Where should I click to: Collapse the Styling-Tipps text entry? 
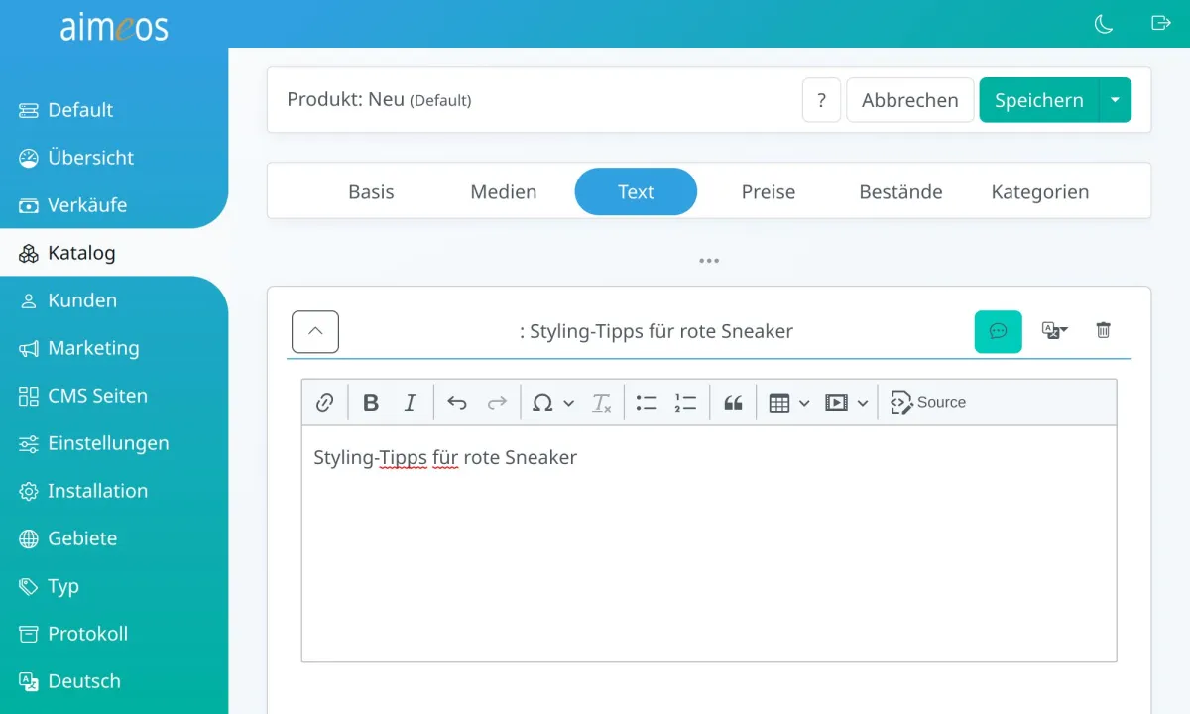click(x=314, y=331)
